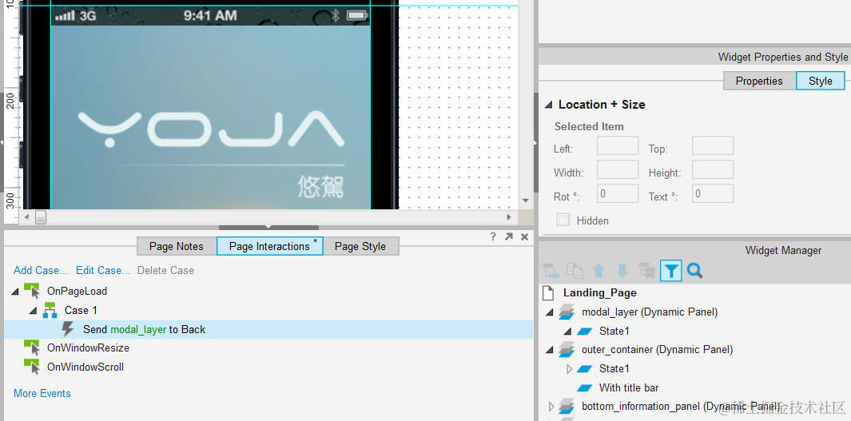
Task: Click the OnWindowResize event icon
Action: 32,348
